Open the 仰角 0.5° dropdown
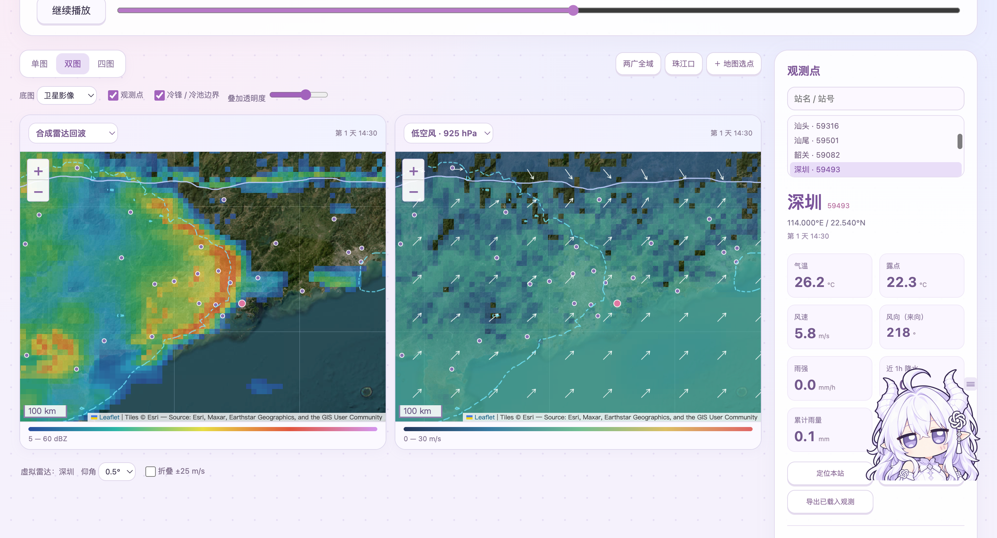 pyautogui.click(x=117, y=472)
